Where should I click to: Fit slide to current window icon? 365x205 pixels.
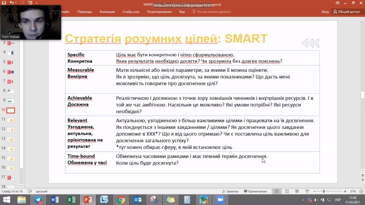[361, 191]
